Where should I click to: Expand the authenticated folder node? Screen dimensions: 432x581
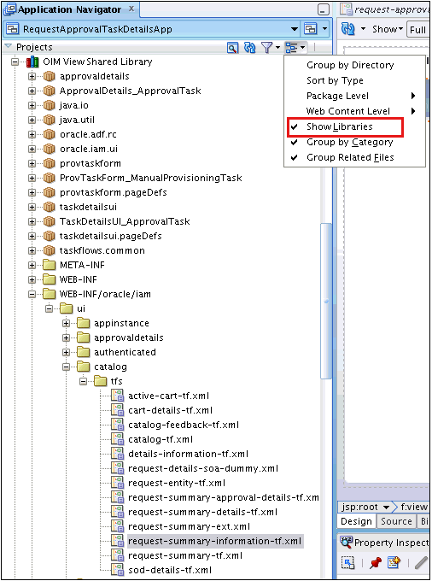pos(66,352)
